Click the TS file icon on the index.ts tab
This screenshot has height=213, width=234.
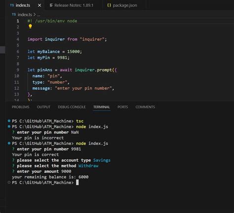point(12,5)
